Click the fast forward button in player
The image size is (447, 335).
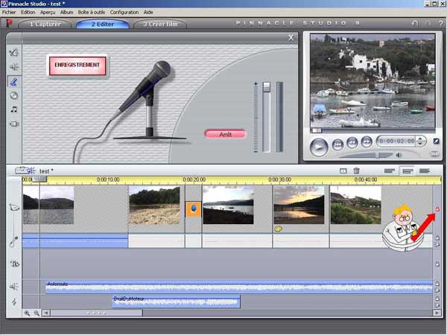pyautogui.click(x=367, y=141)
